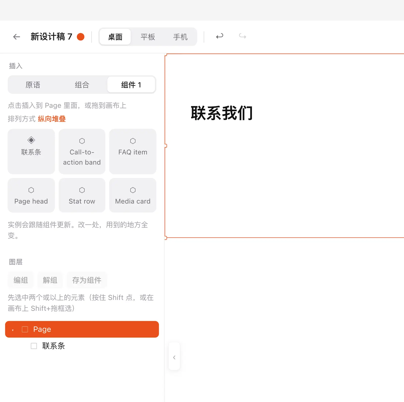This screenshot has width=404, height=402.
Task: Click the 联系条 layer square icon
Action: [34, 346]
